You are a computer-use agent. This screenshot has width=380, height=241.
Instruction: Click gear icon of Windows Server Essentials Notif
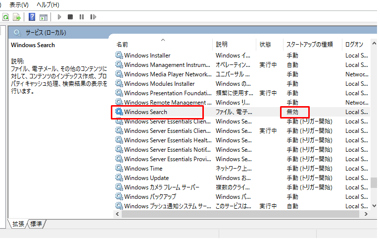(x=119, y=149)
